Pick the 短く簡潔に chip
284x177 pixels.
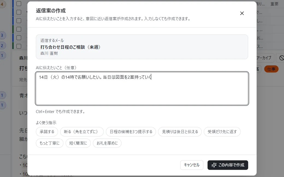78,143
